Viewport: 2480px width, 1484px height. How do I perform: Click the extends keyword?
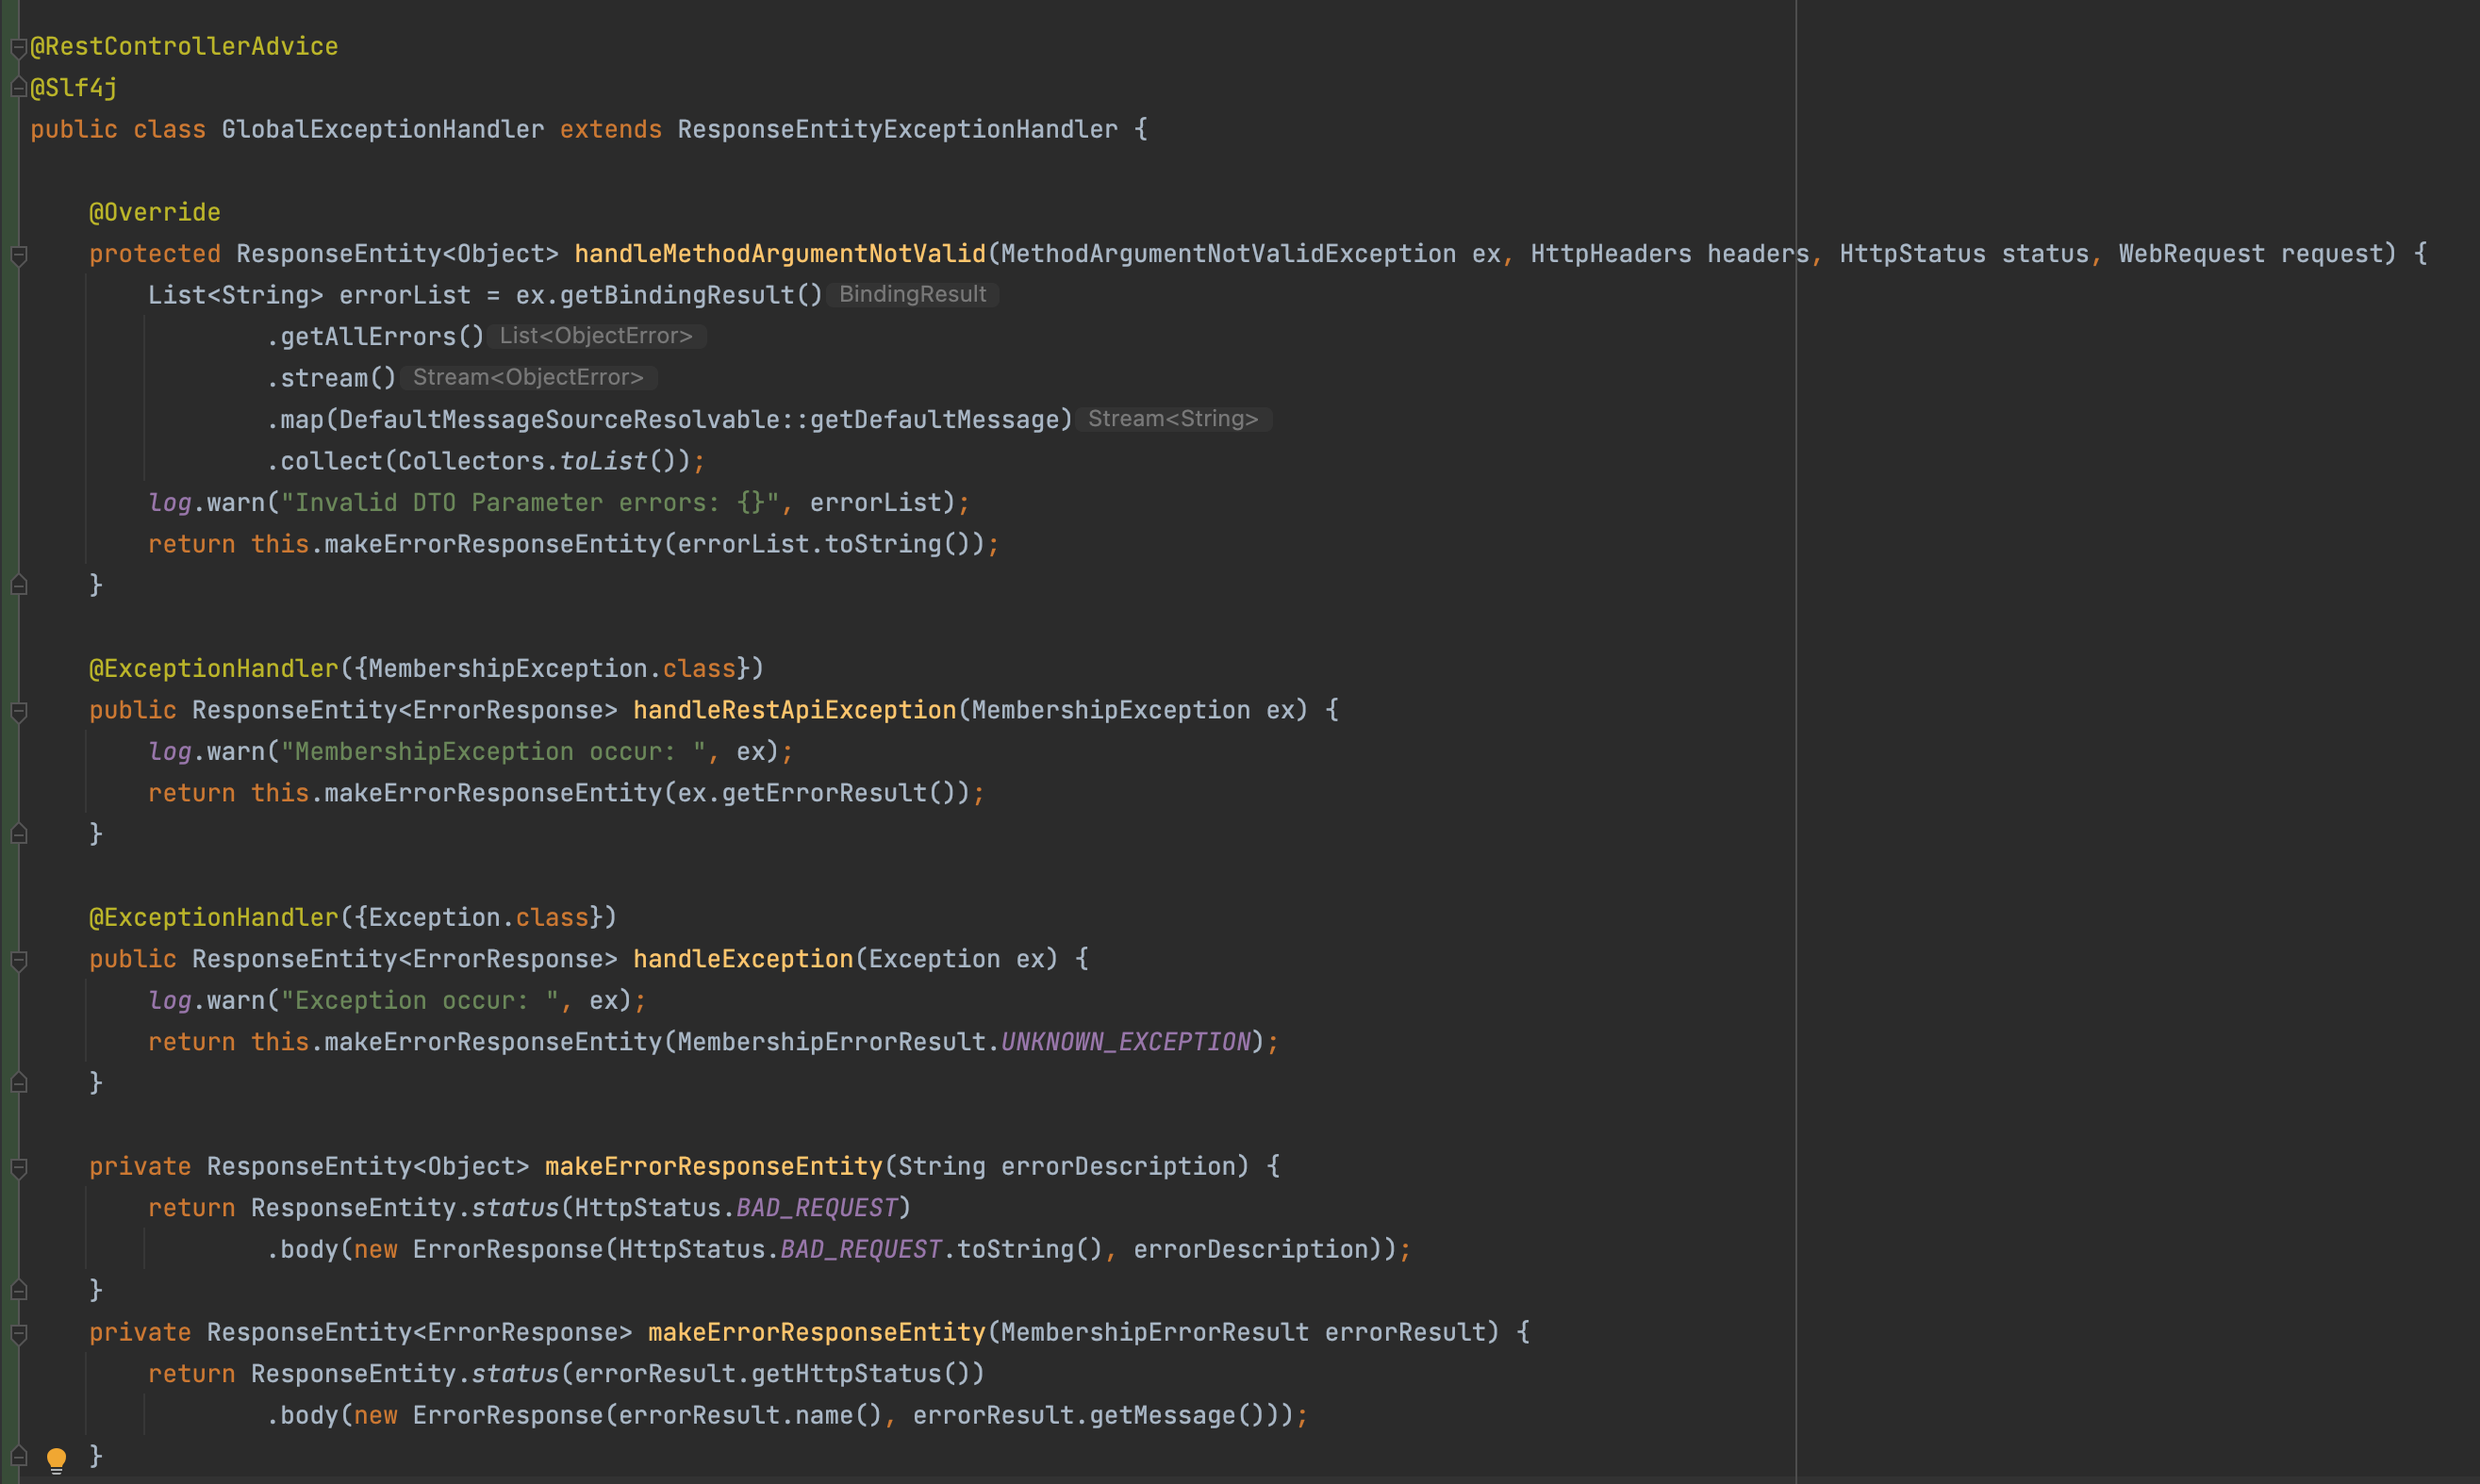611,130
